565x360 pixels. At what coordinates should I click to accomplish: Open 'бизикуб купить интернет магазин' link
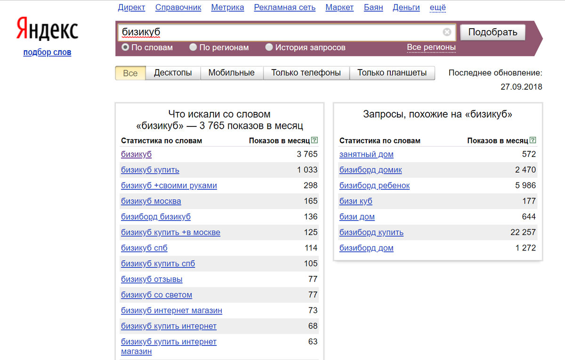pyautogui.click(x=169, y=346)
